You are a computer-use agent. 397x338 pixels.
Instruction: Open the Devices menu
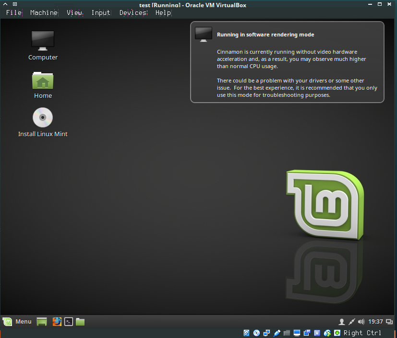click(x=133, y=12)
